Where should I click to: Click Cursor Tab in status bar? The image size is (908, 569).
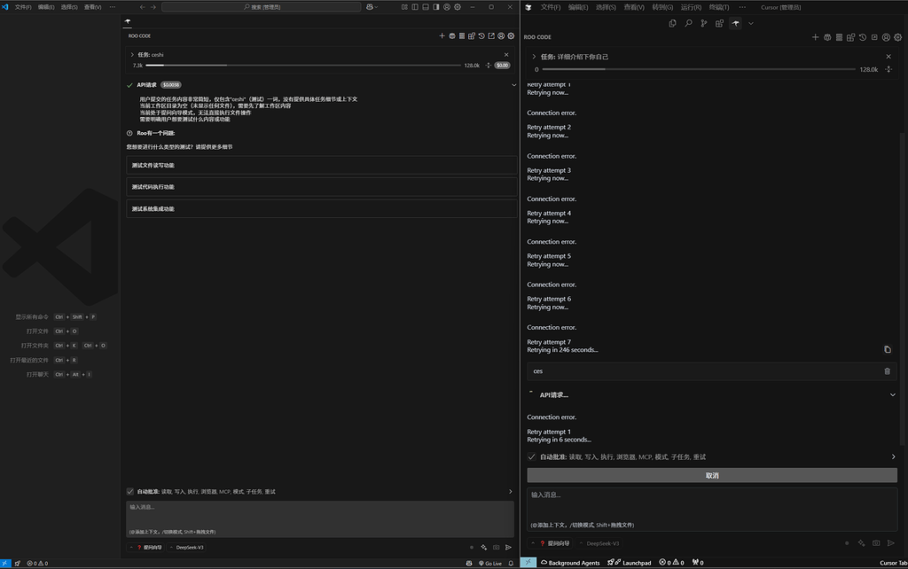tap(893, 563)
